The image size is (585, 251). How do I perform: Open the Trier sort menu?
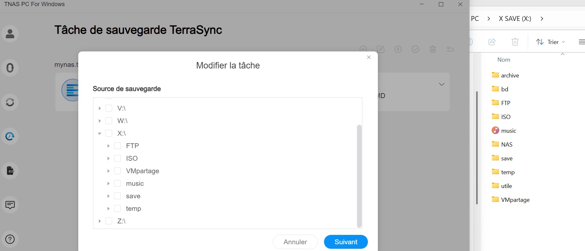pyautogui.click(x=550, y=42)
